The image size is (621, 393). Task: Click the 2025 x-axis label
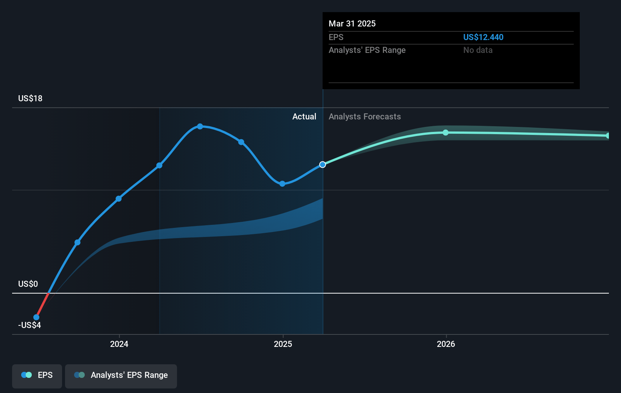283,344
